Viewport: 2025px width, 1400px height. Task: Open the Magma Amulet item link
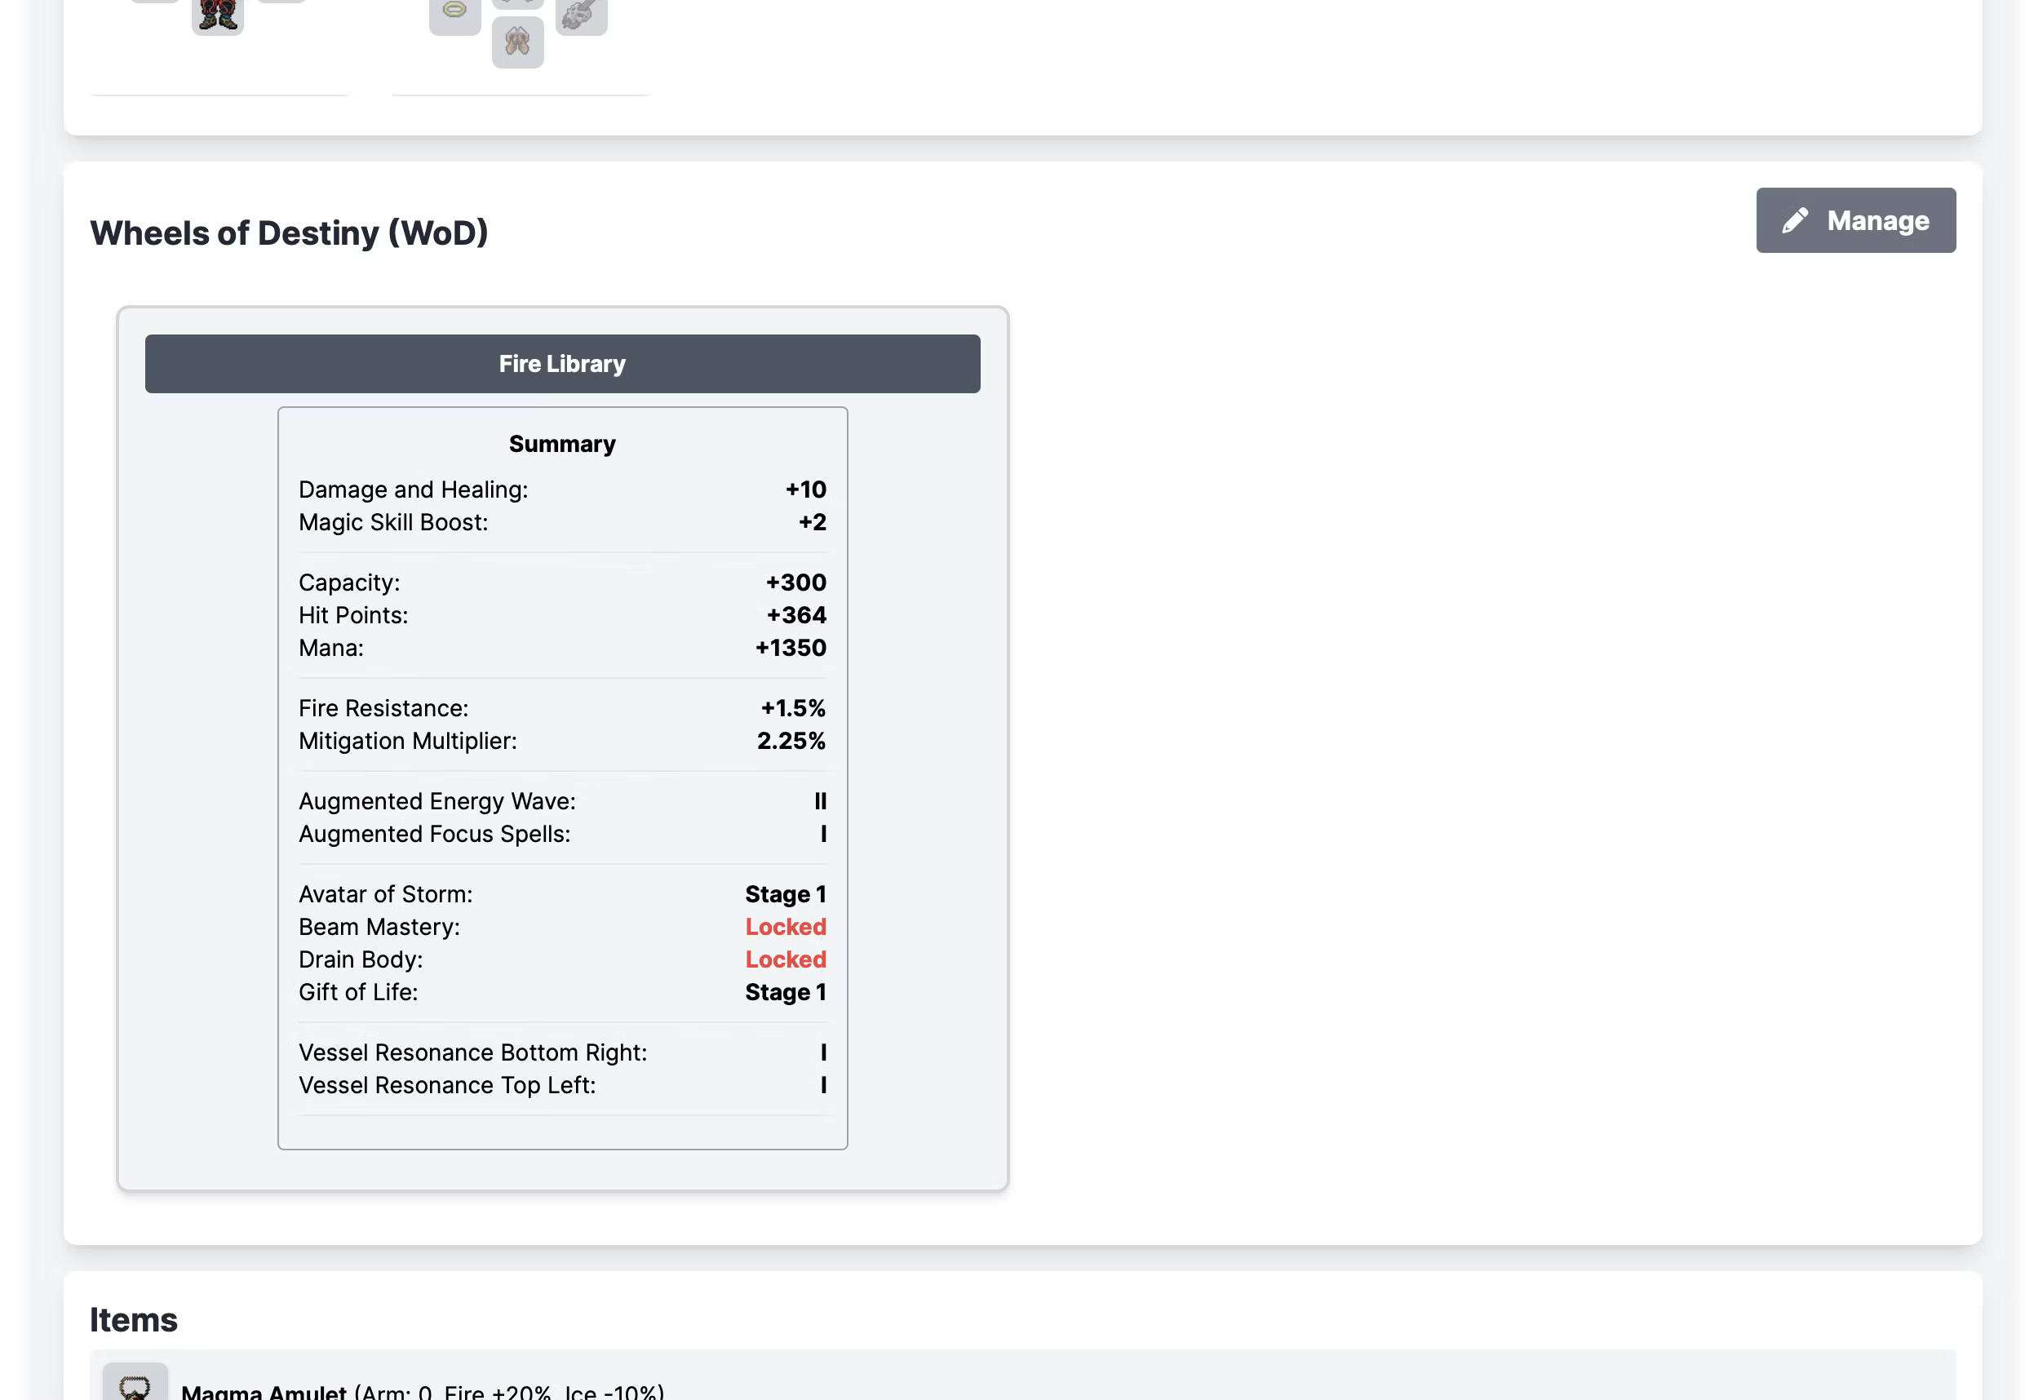[x=263, y=1390]
